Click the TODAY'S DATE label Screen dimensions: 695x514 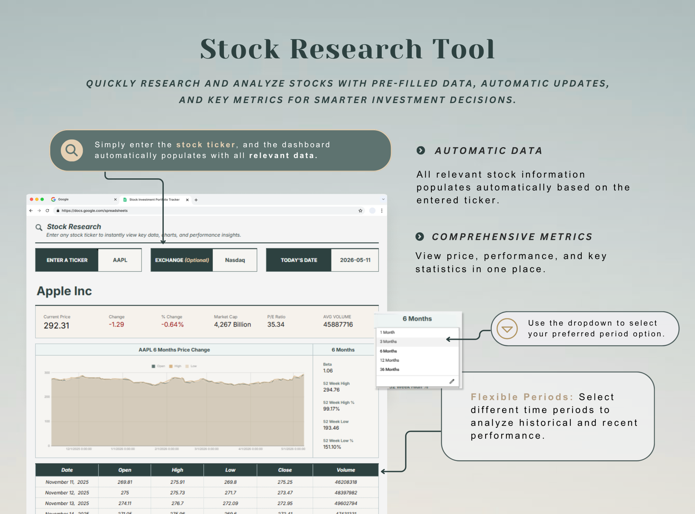299,260
